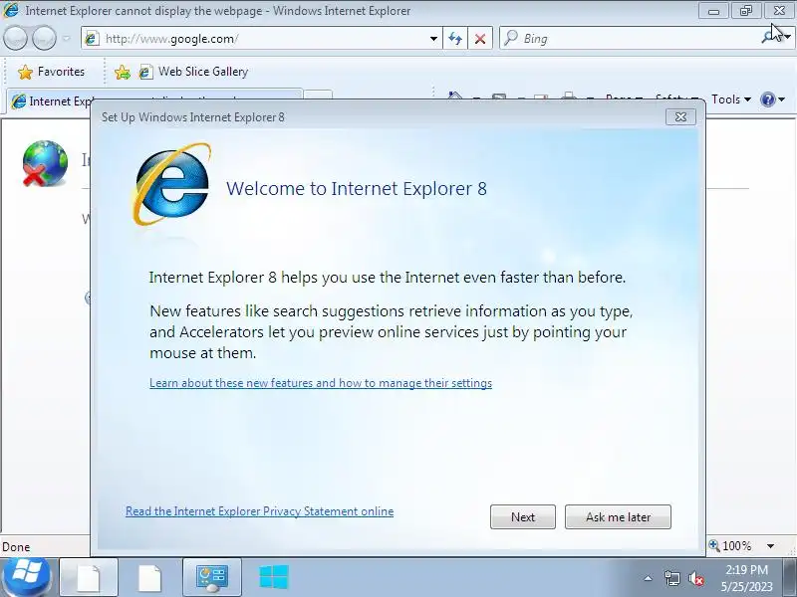The image size is (797, 597).
Task: Expand the zoom level dropdown arrow
Action: [x=770, y=546]
